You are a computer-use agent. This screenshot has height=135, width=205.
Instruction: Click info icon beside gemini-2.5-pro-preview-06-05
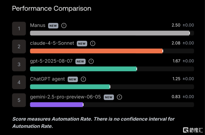tap(119, 97)
